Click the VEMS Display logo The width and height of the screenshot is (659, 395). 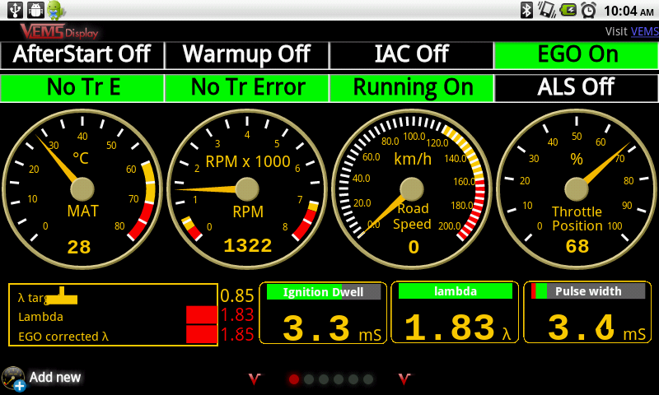coord(59,31)
